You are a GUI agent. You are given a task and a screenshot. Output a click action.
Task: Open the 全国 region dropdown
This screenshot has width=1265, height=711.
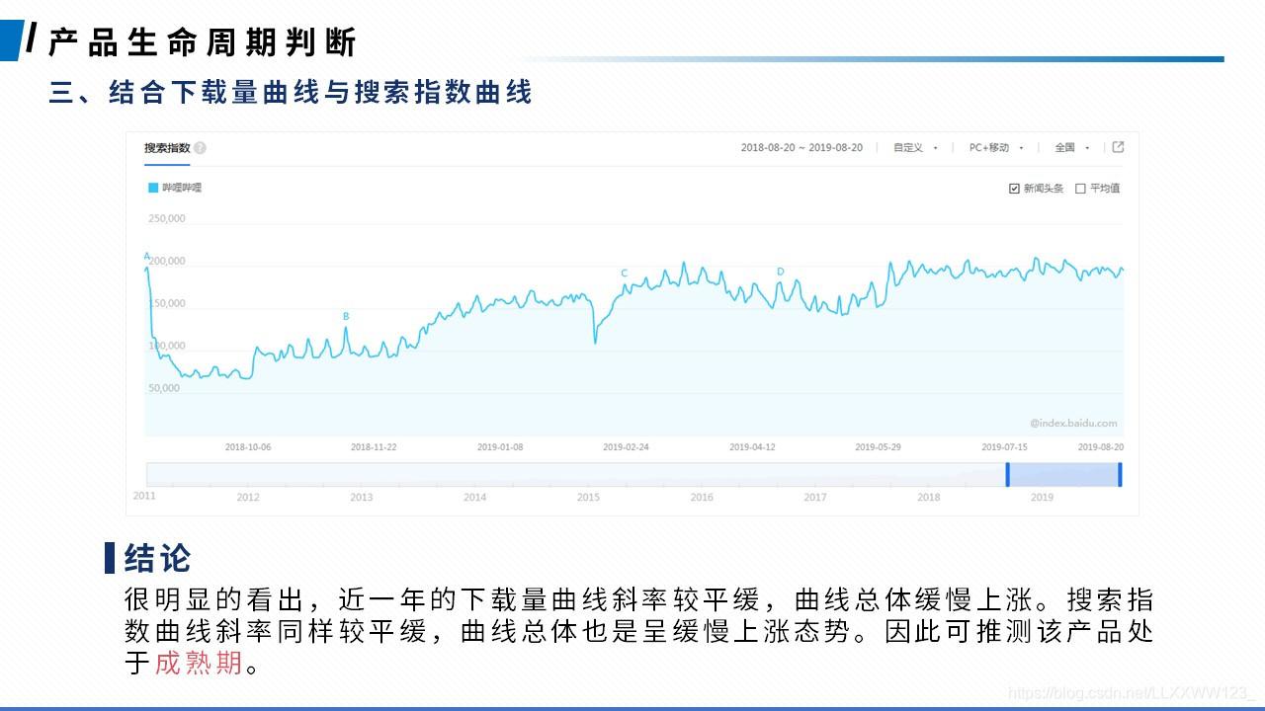coord(1072,148)
